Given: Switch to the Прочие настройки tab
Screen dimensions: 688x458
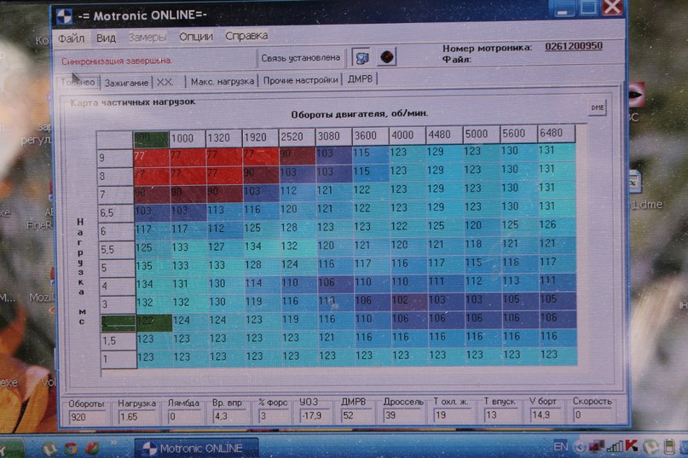Looking at the screenshot, I should coord(301,80).
